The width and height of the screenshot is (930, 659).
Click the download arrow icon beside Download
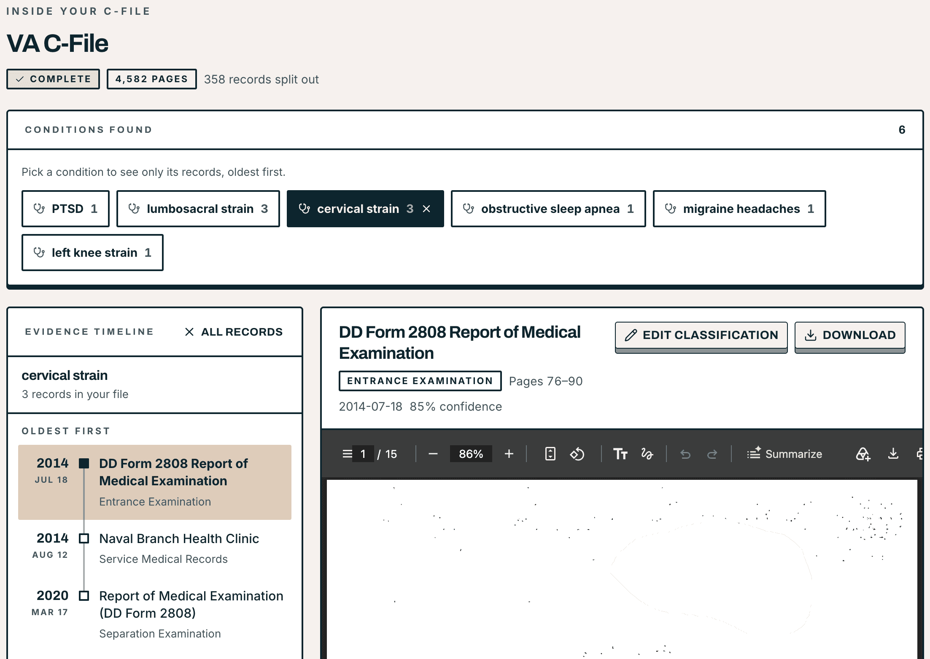point(811,335)
